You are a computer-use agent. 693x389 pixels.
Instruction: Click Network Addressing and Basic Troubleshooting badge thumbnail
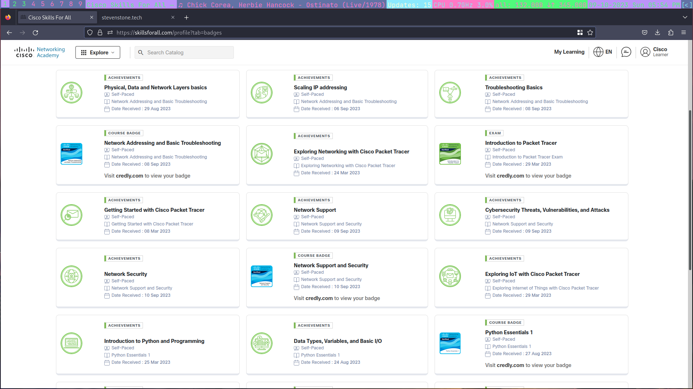coord(71,154)
